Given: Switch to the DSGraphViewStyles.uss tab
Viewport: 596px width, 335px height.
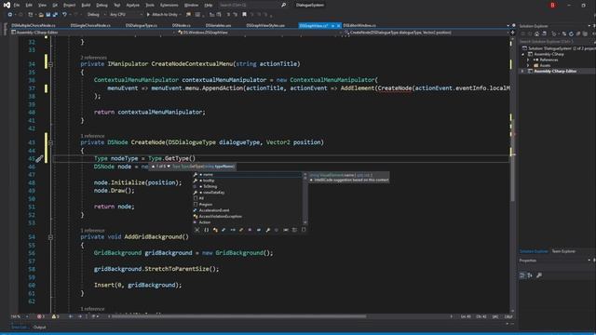Looking at the screenshot, I should (x=265, y=25).
